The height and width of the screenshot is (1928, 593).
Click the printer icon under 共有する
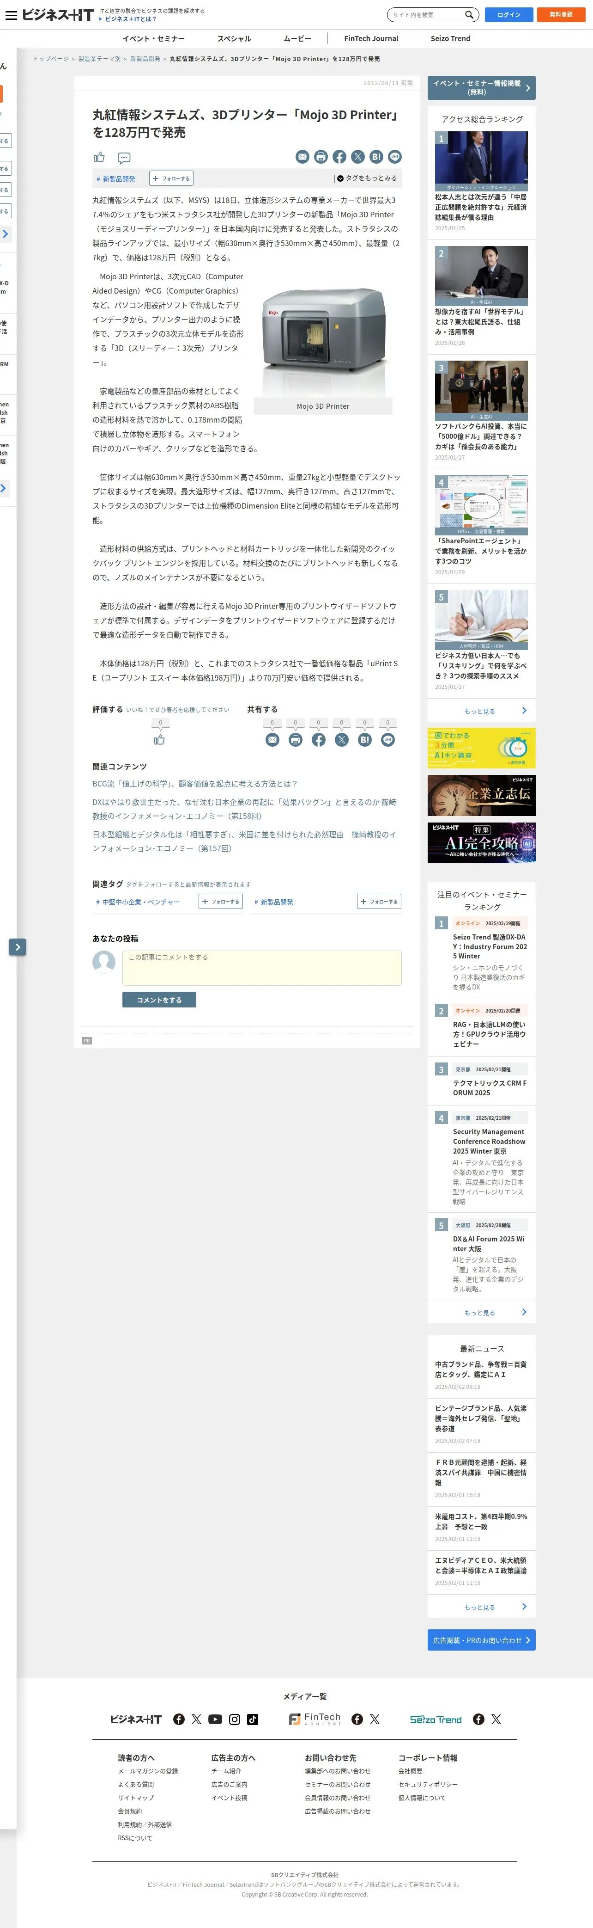[296, 739]
